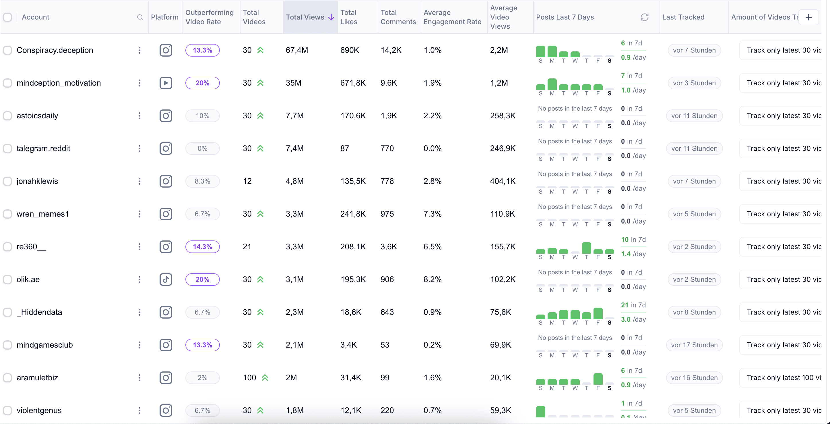The image size is (830, 424).
Task: Click TikTok platform icon for olik.ae
Action: click(x=166, y=280)
